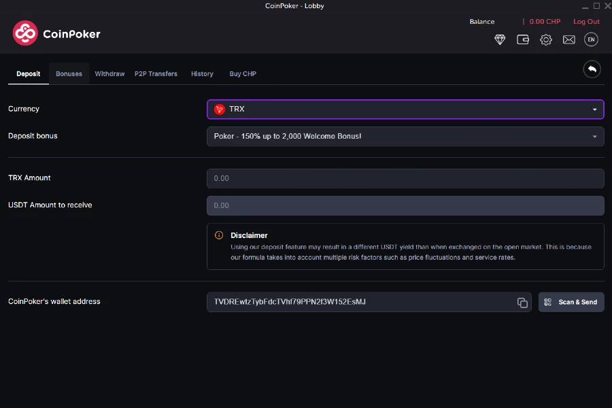Change language using the EN icon
612x408 pixels.
click(x=591, y=40)
